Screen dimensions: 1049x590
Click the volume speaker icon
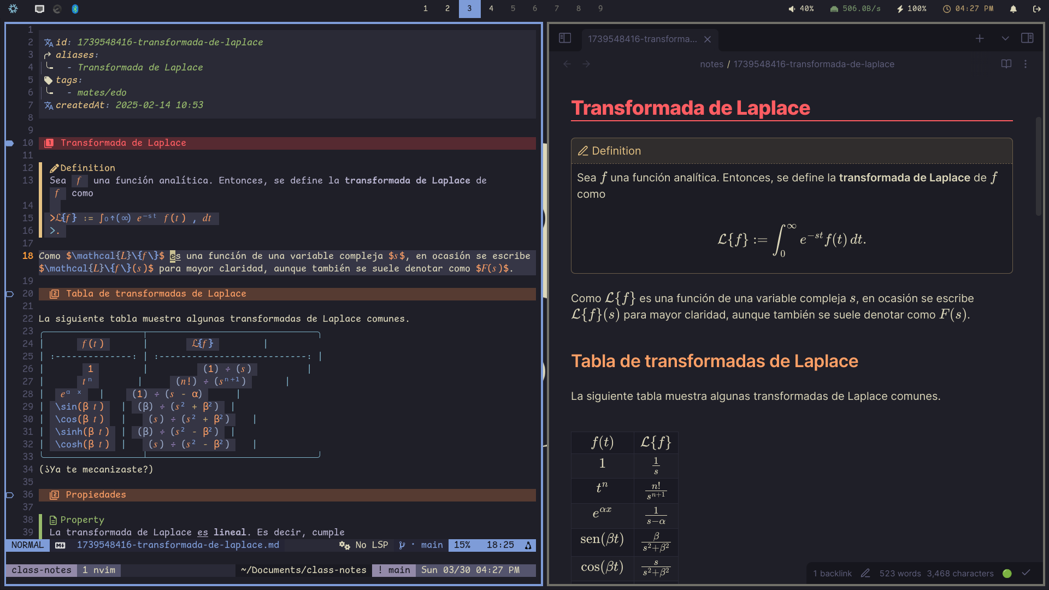(792, 9)
